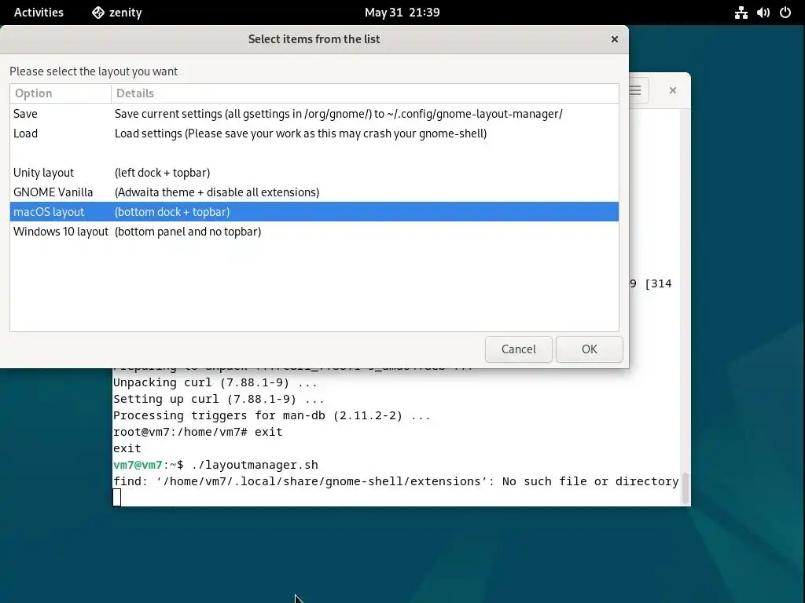Open the terminal window hamburger menu

tap(635, 90)
